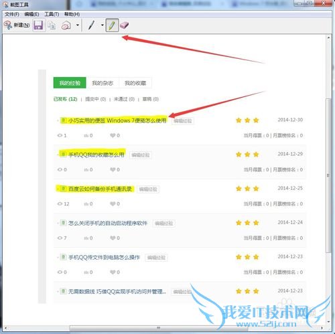
Task: Open the 帮助(H) menu
Action: (x=72, y=14)
